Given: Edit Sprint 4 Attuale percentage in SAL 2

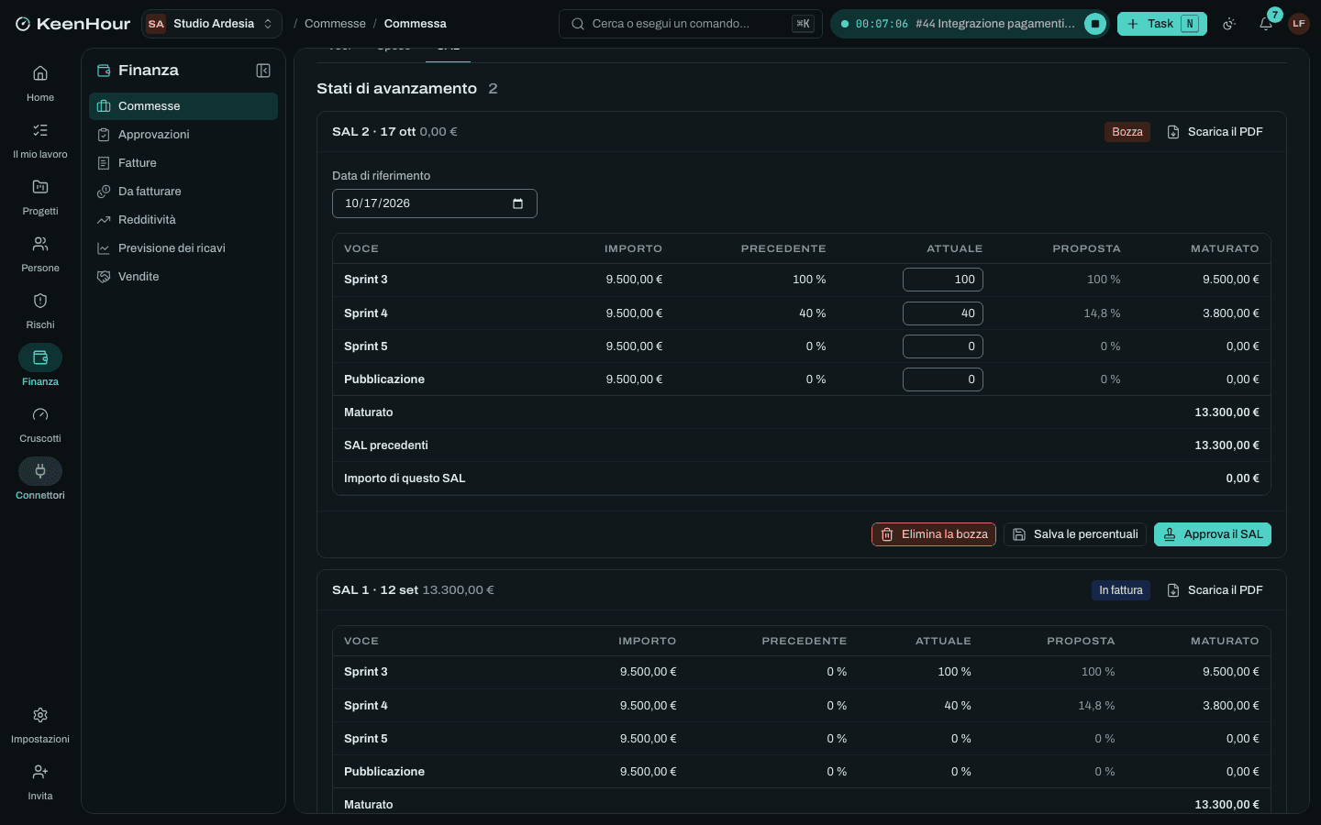Looking at the screenshot, I should (943, 313).
